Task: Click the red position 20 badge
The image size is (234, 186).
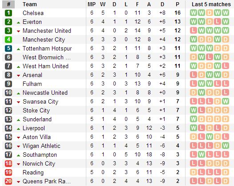Action: click(8, 181)
